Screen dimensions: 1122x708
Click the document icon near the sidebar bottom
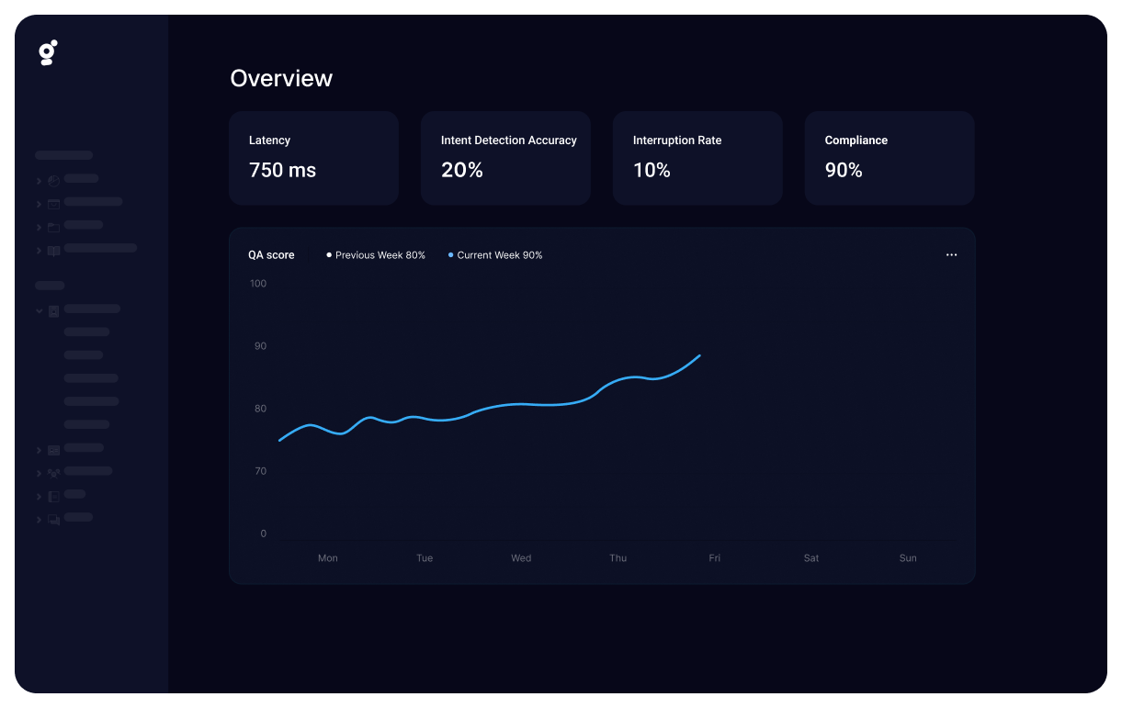pyautogui.click(x=52, y=494)
